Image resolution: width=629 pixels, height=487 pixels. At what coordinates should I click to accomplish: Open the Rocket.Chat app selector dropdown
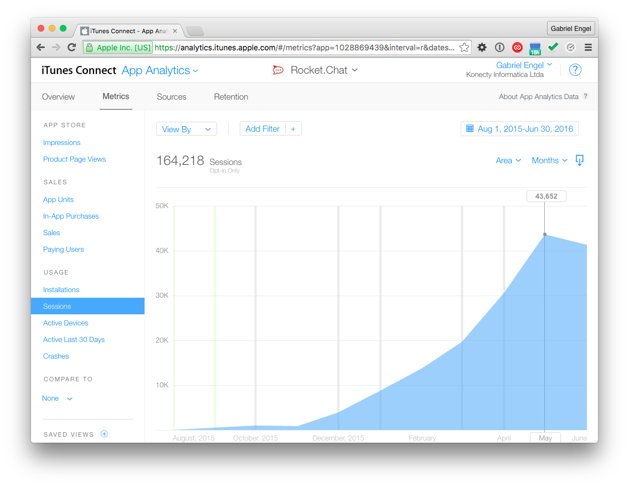click(324, 70)
